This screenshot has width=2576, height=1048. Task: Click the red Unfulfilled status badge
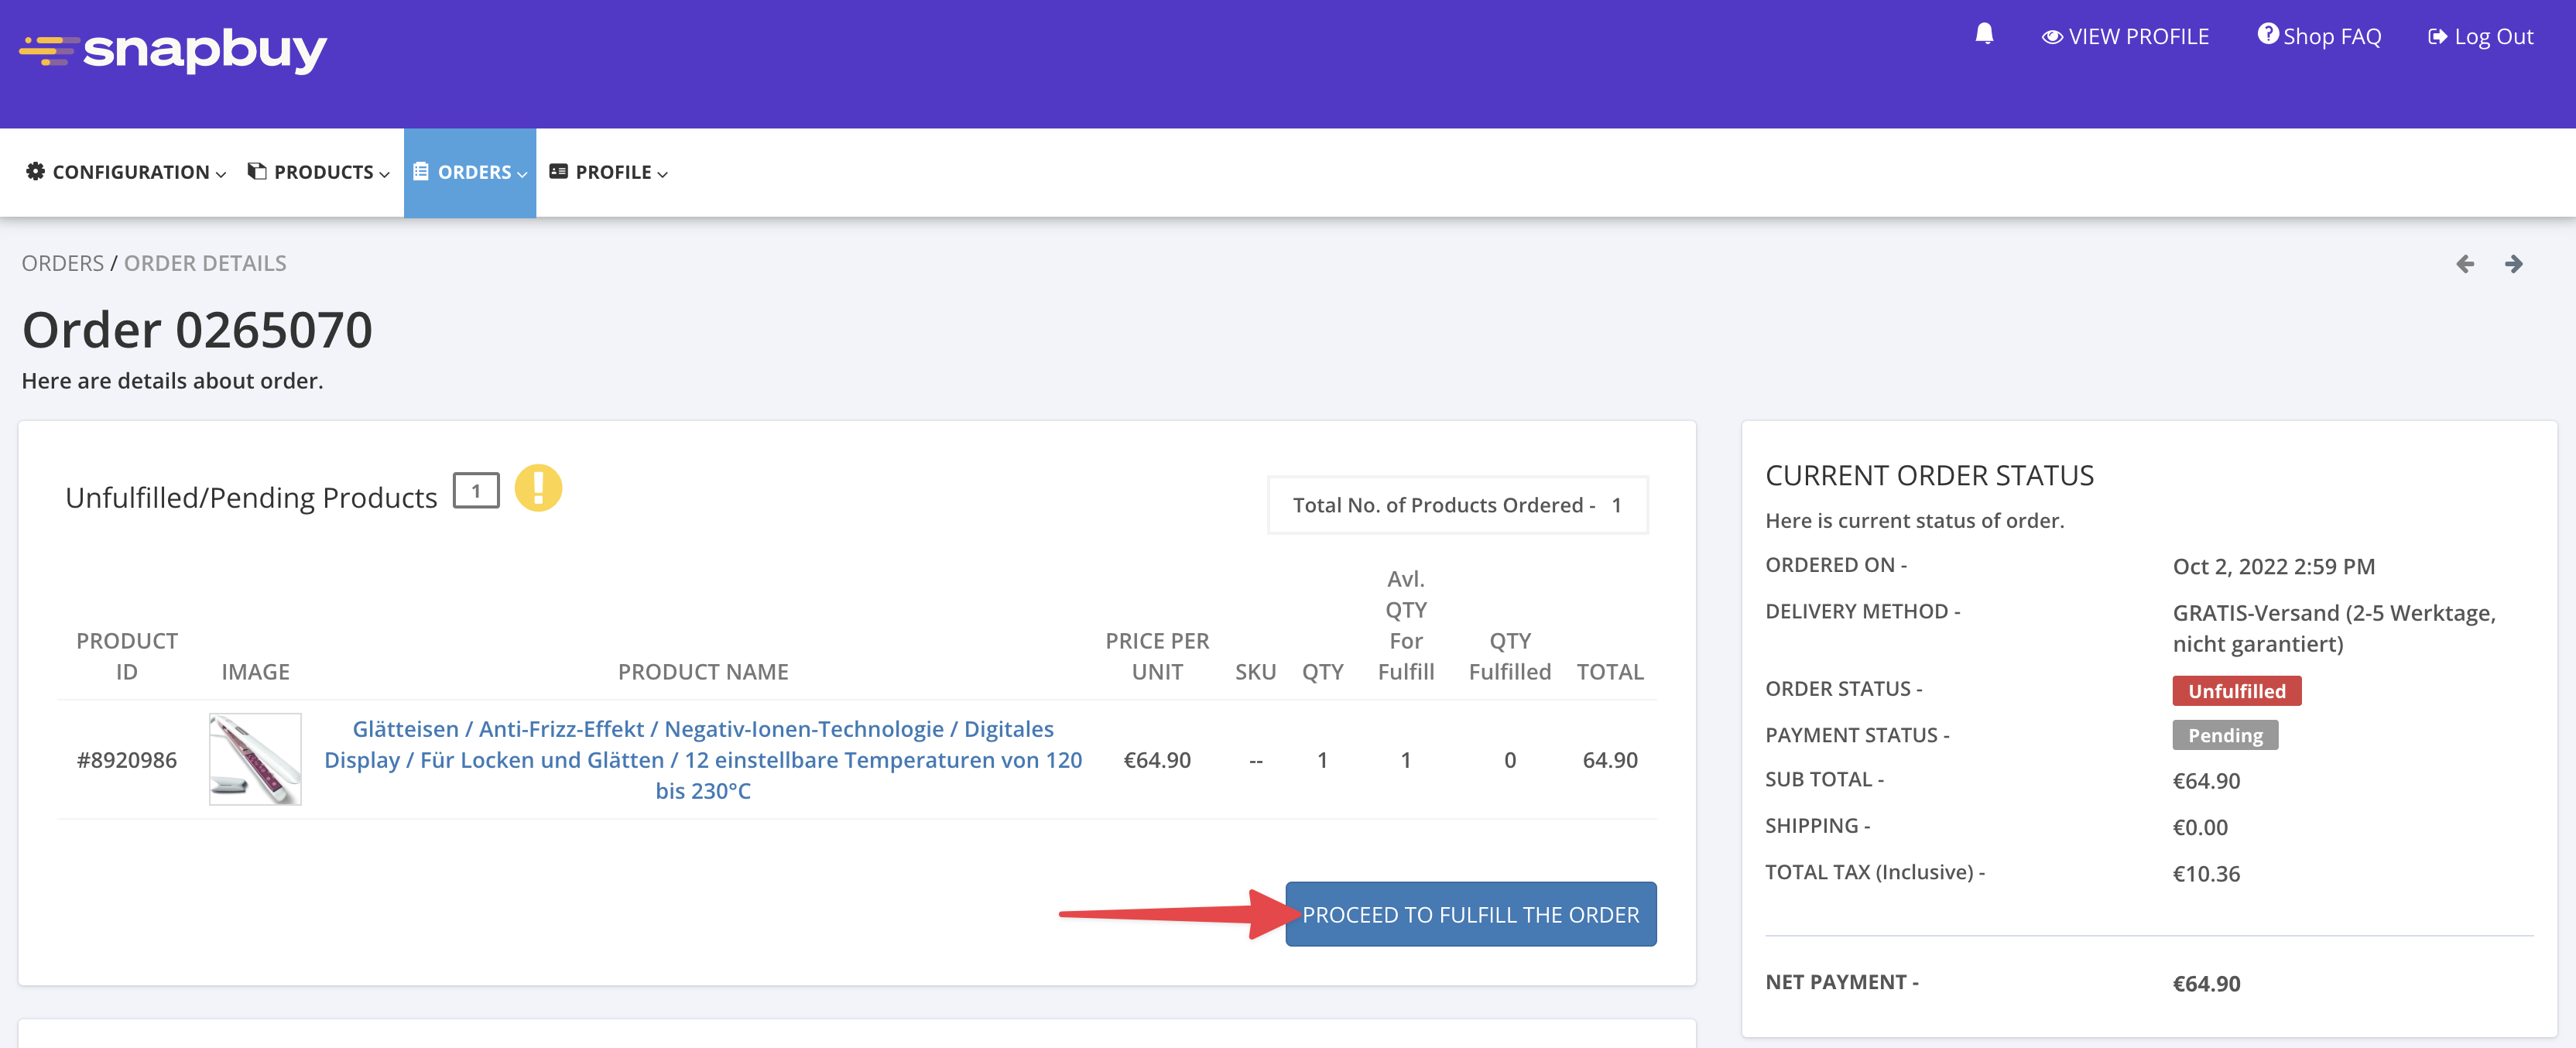click(x=2236, y=691)
